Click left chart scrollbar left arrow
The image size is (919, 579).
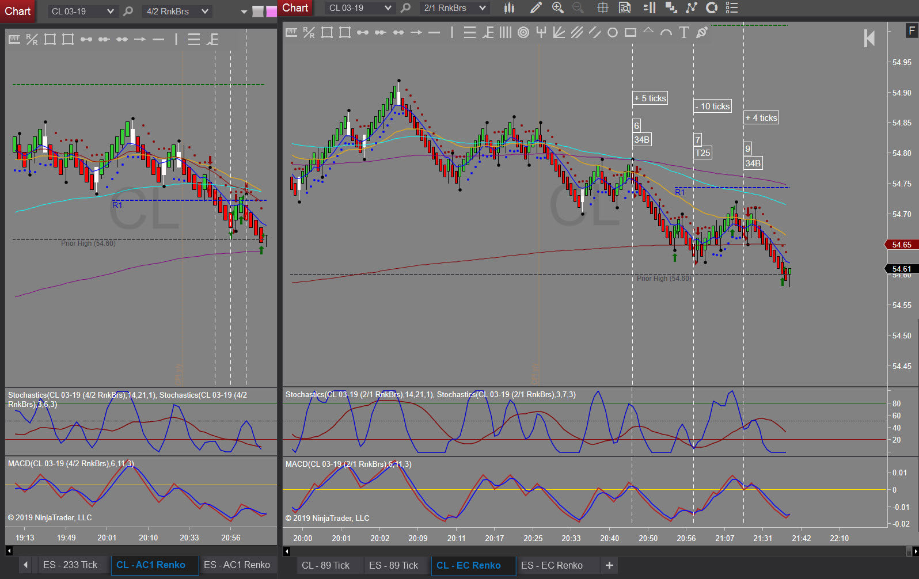[x=9, y=551]
